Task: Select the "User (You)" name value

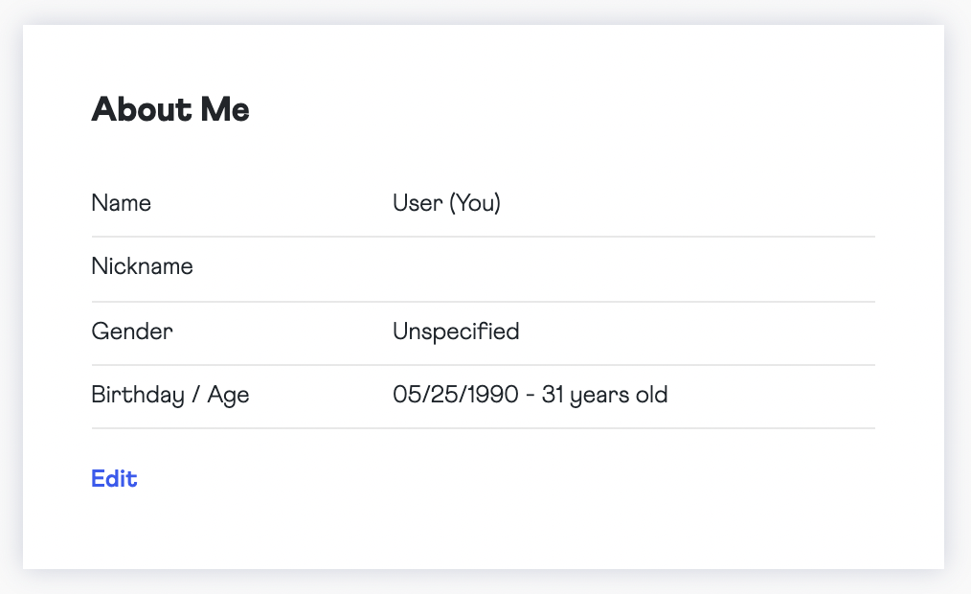Action: point(446,203)
